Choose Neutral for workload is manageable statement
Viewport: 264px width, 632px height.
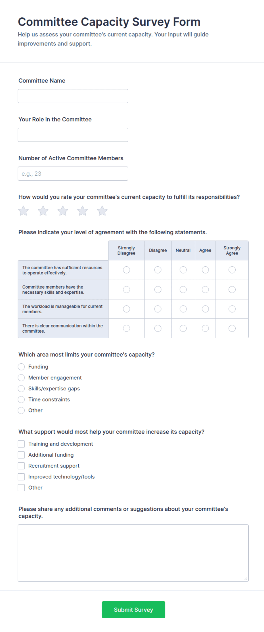183,309
